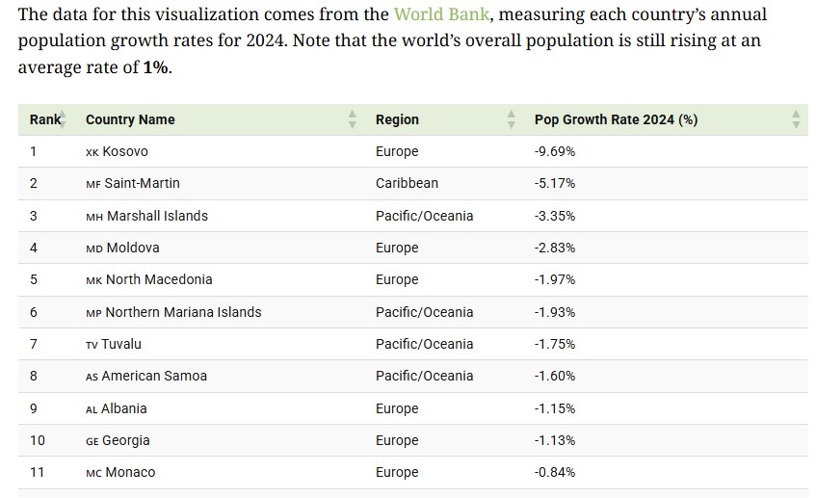
Task: Click the Moldova country cell
Action: point(132,248)
